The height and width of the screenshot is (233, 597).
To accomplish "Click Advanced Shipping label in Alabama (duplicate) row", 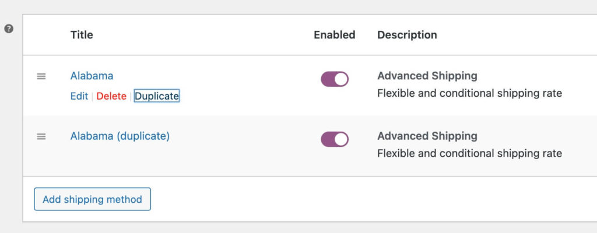I will coord(427,136).
